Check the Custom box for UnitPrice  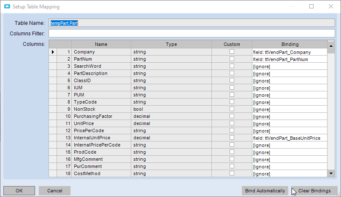click(232, 123)
